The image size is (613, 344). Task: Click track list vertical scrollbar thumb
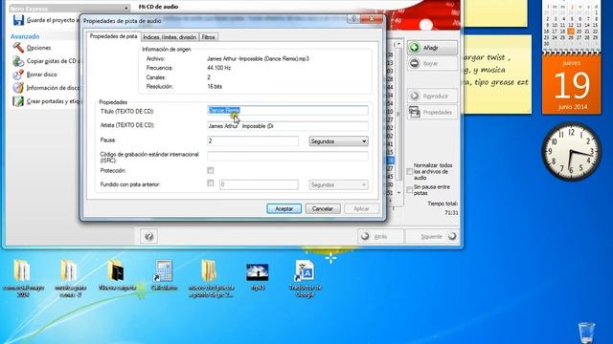[398, 115]
